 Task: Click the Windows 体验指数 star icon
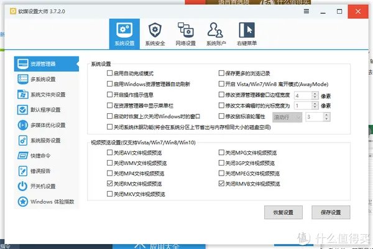coord(23,202)
